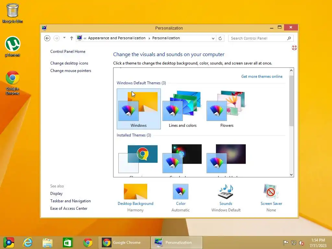
Task: Click the Sounds link text
Action: coord(226,204)
